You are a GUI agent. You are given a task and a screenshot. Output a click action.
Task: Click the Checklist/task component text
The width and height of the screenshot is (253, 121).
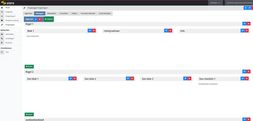coord(208,84)
